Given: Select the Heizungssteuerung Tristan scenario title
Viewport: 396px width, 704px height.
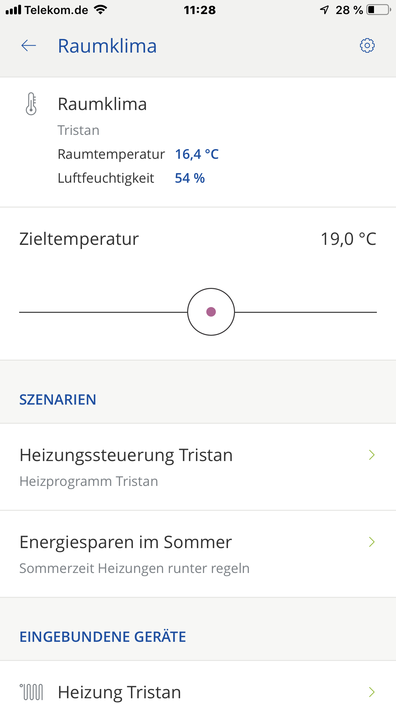Looking at the screenshot, I should click(126, 455).
